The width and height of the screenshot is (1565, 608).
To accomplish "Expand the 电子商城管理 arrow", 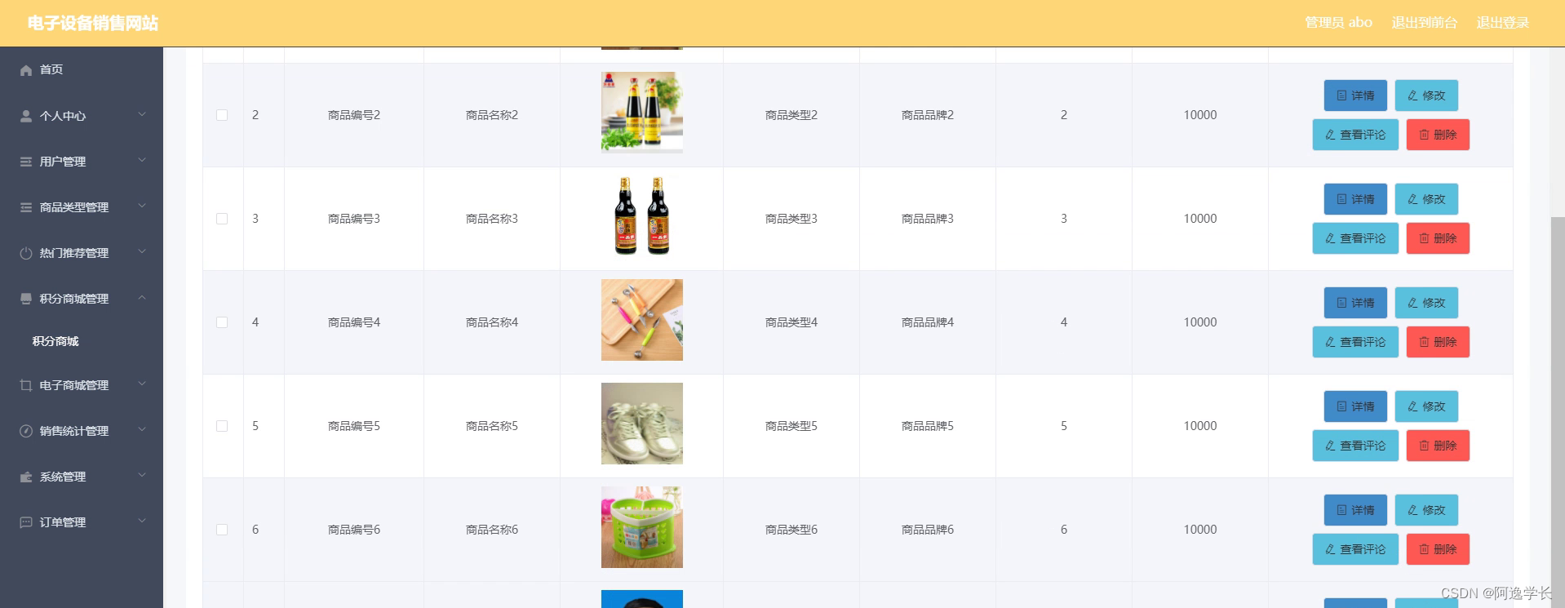I will [x=142, y=384].
